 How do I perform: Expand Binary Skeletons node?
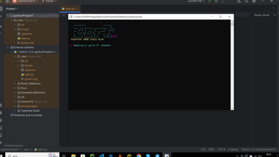(x=15, y=83)
